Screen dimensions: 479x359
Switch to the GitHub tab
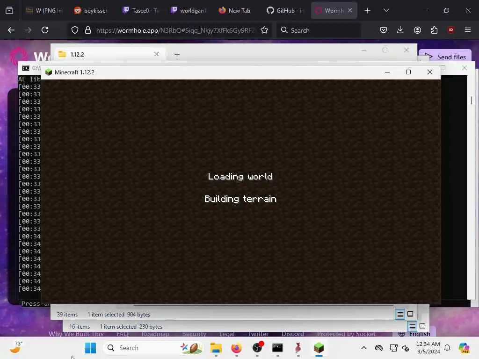point(285,10)
